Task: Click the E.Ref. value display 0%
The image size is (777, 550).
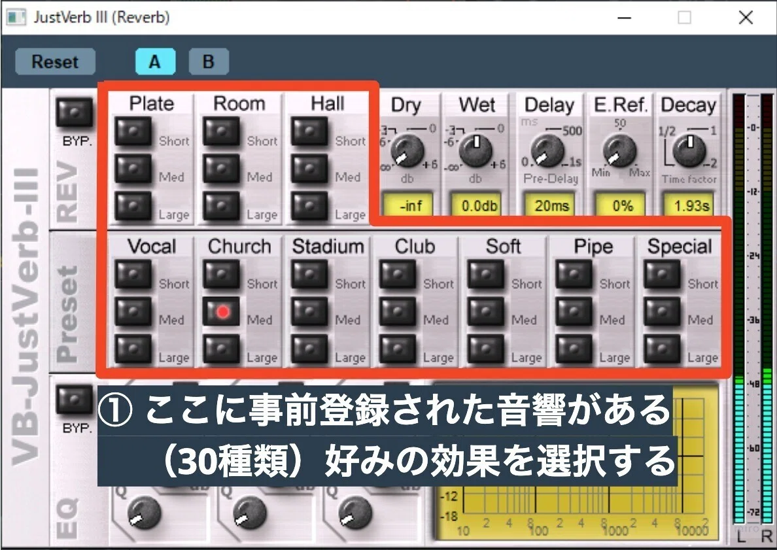Action: 620,205
